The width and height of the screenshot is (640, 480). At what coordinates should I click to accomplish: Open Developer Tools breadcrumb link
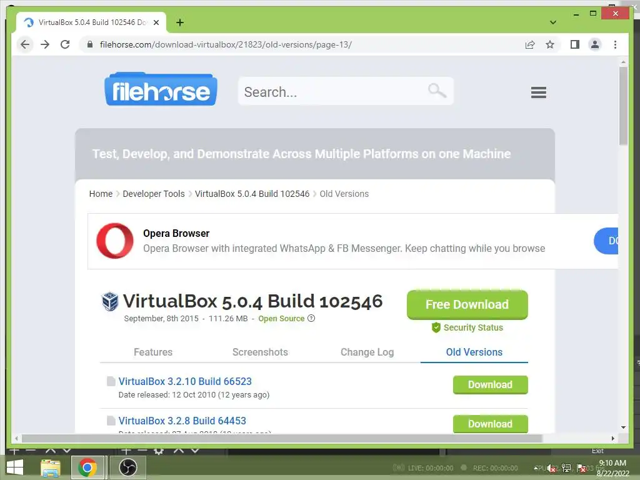click(154, 194)
